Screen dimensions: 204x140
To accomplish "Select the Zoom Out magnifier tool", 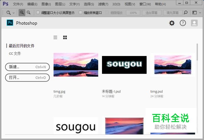I will 29,13.
